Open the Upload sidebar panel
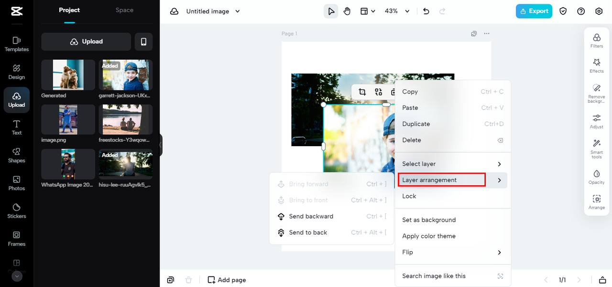This screenshot has height=287, width=612. pos(17,100)
